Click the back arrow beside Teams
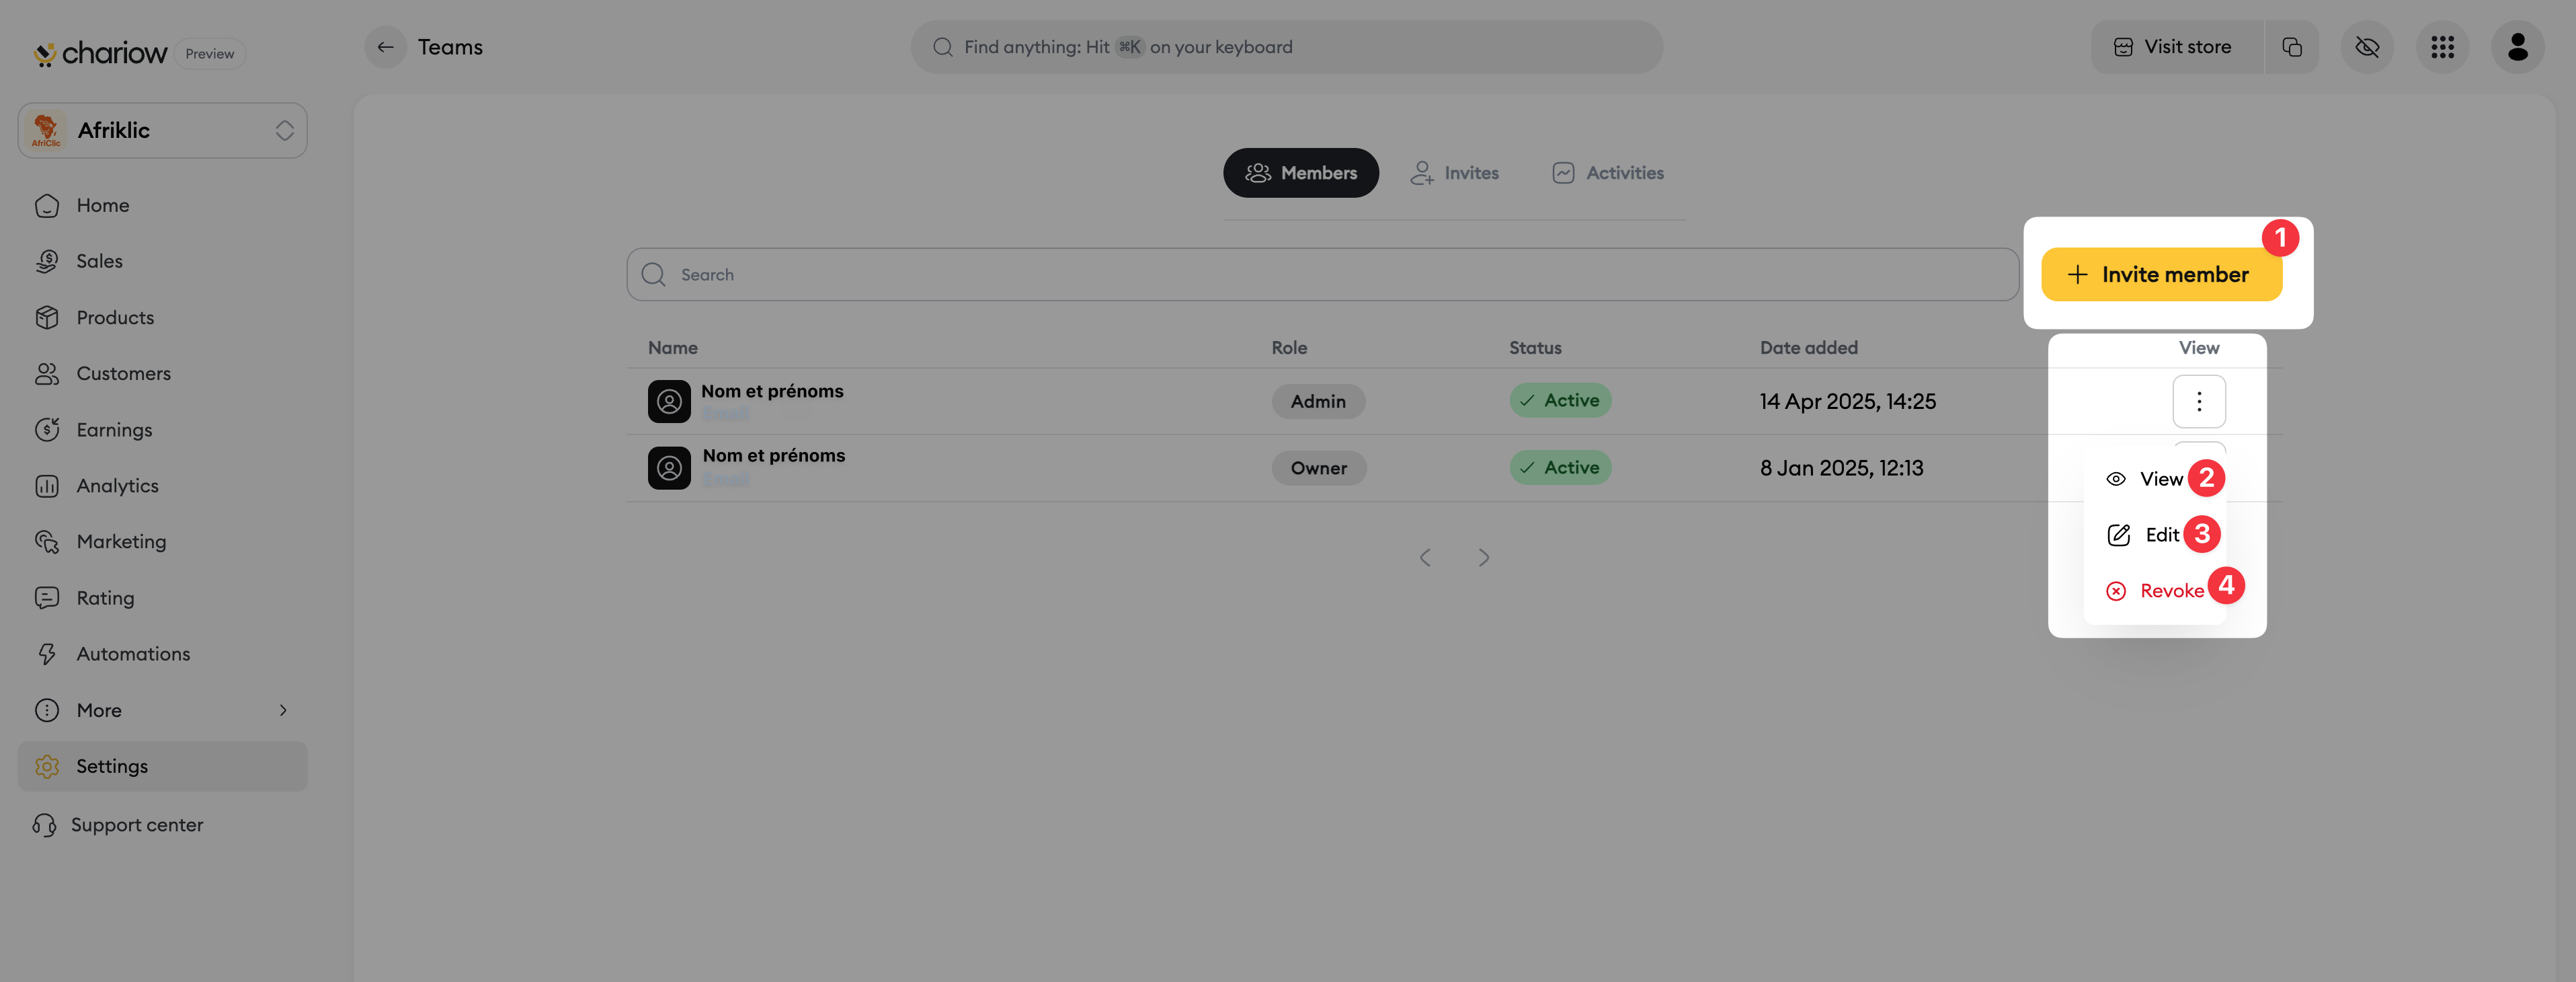Image resolution: width=2576 pixels, height=982 pixels. coord(385,47)
